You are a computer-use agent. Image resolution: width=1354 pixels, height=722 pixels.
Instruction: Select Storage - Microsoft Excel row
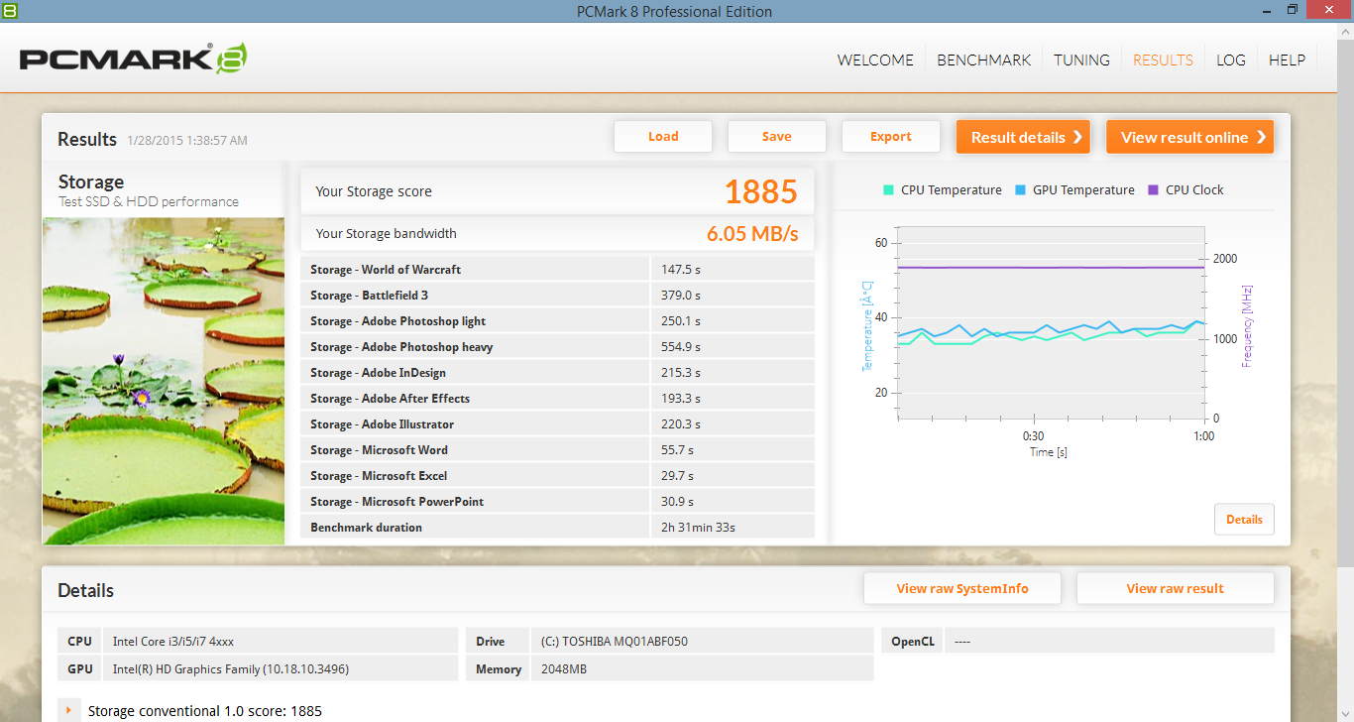tap(557, 476)
